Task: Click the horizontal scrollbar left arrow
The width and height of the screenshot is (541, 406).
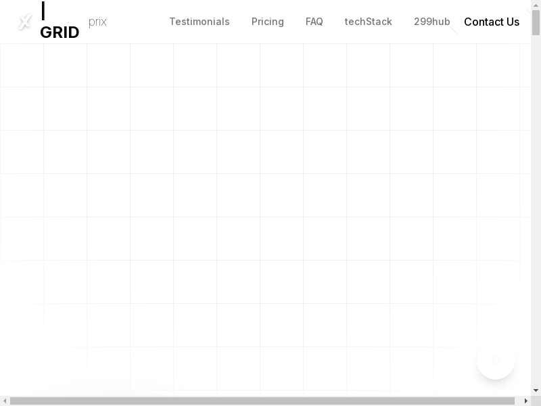Action: point(5,401)
